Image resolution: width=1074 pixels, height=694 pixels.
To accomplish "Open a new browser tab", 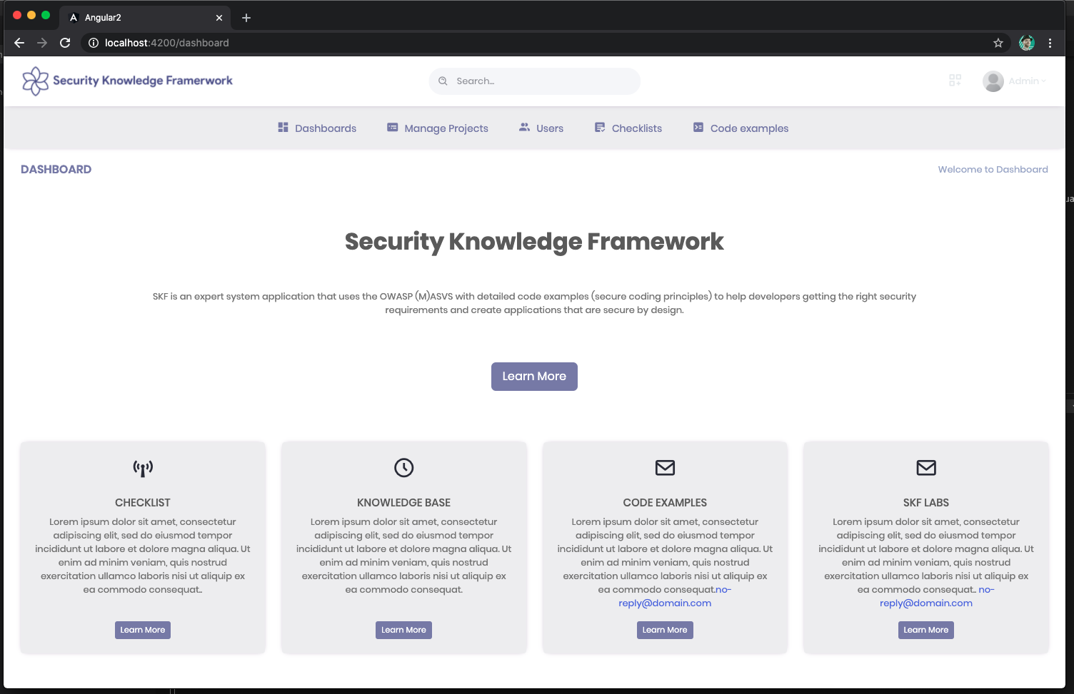I will point(246,18).
